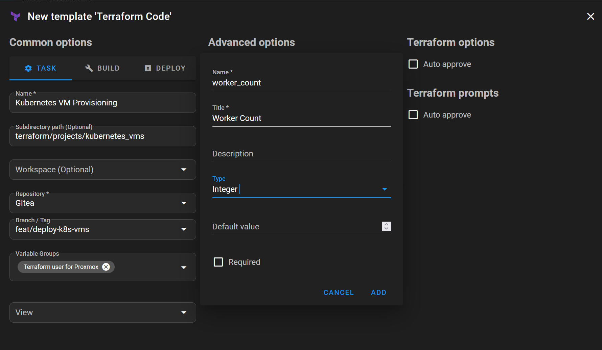Viewport: 602px width, 350px height.
Task: Edit the variable Name field 'worker_count'
Action: coord(302,83)
